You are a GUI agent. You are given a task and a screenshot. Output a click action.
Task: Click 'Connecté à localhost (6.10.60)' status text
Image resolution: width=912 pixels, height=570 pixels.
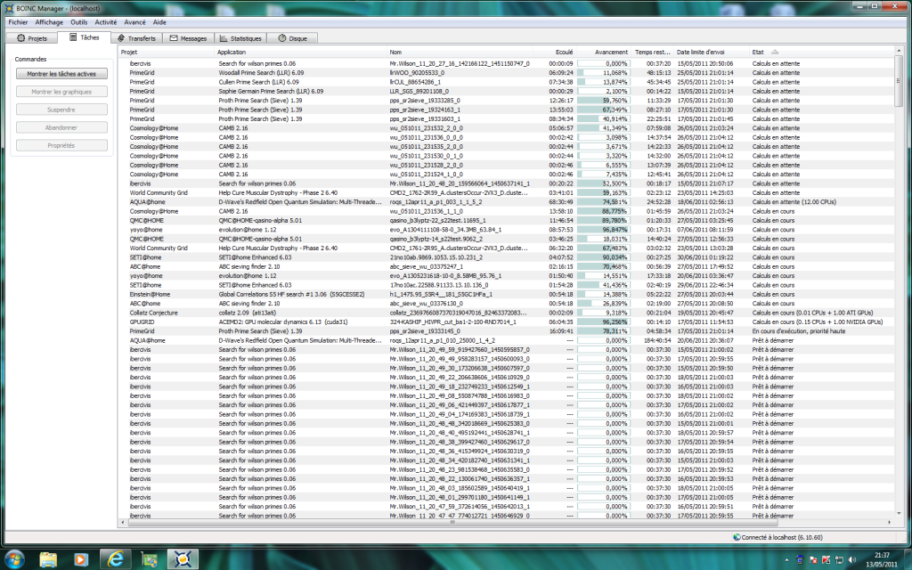pos(782,537)
